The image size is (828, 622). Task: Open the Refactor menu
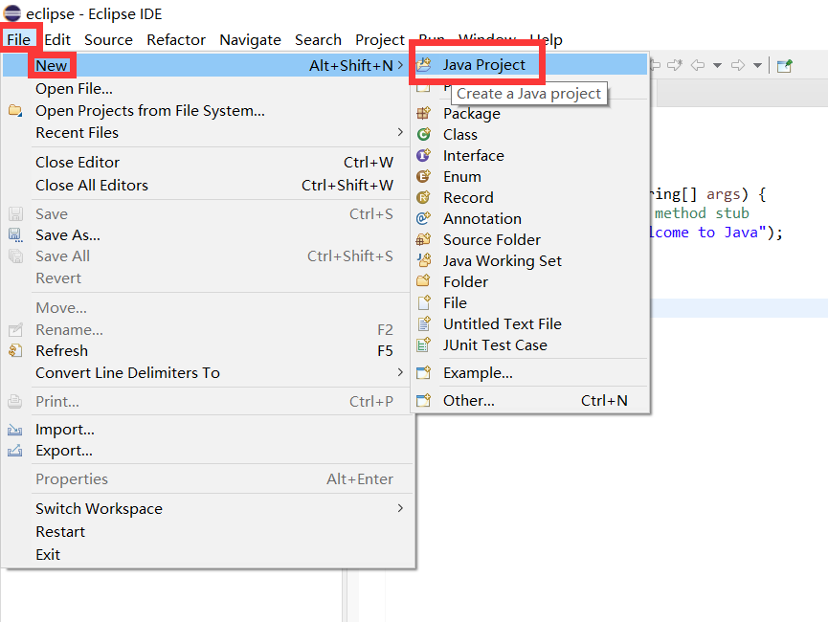coord(176,39)
